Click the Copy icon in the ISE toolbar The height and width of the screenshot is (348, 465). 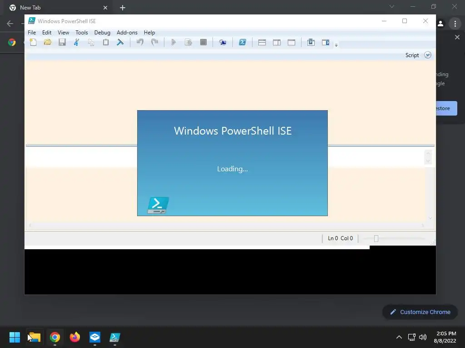click(91, 42)
